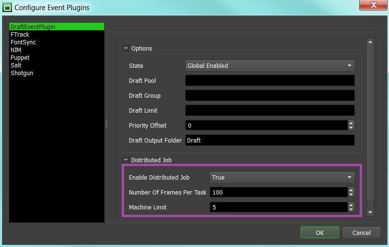Confirm changes with the OK button
The height and width of the screenshot is (247, 389).
click(x=320, y=233)
